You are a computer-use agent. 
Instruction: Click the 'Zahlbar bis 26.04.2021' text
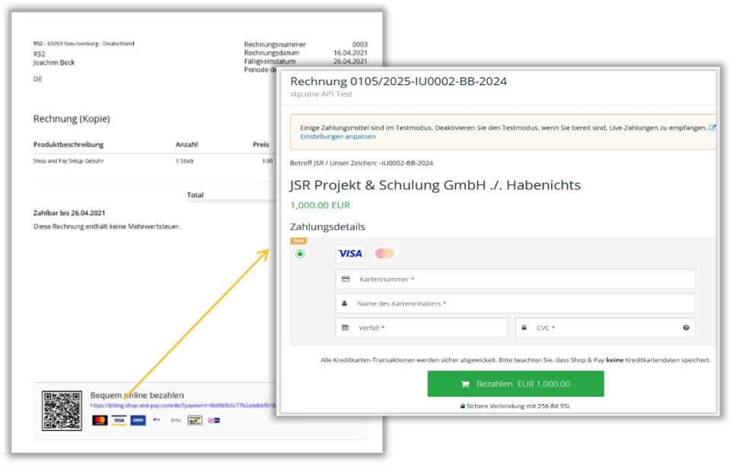(69, 213)
